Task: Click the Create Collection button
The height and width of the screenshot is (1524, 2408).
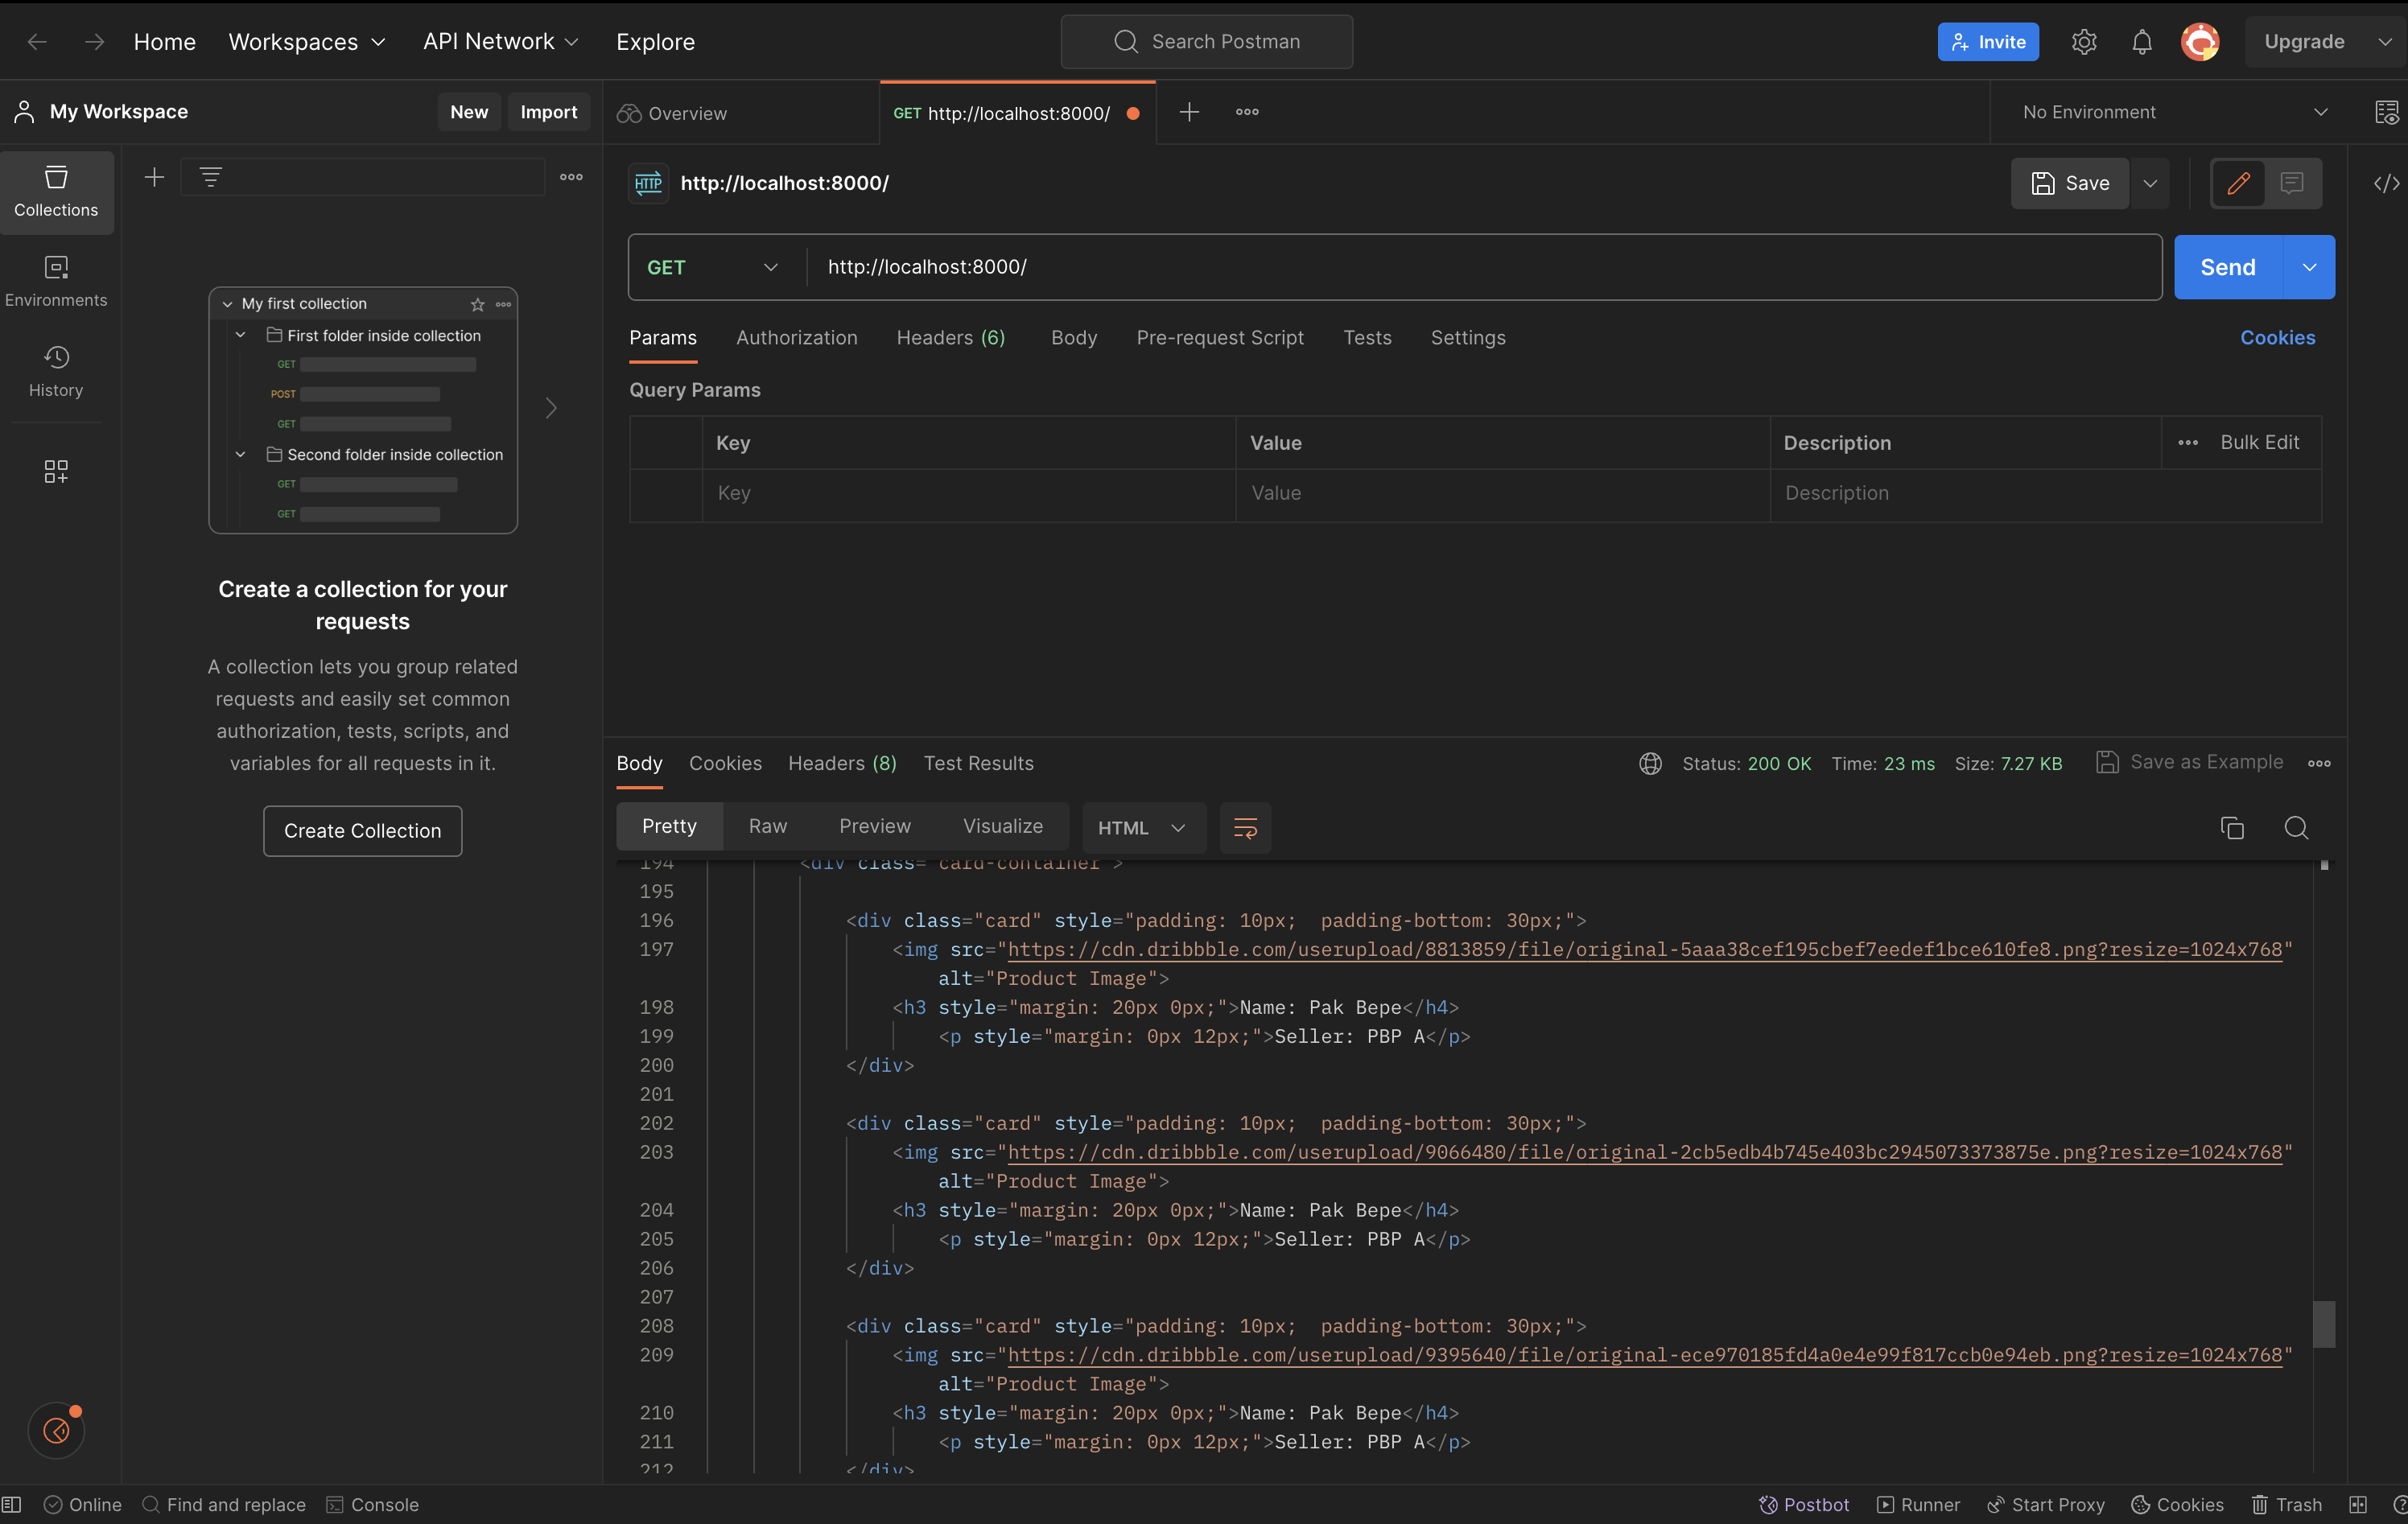Action: tap(362, 830)
